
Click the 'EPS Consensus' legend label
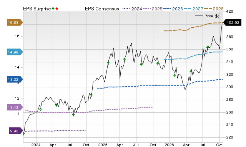click(x=102, y=9)
